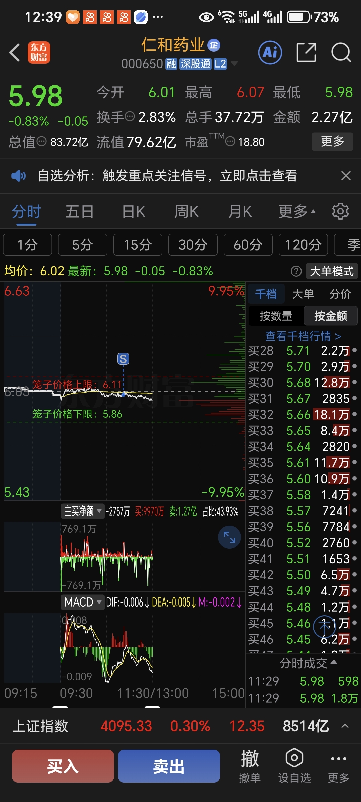Switch to the 周K chart tab
This screenshot has height=802, width=361.
tap(186, 212)
